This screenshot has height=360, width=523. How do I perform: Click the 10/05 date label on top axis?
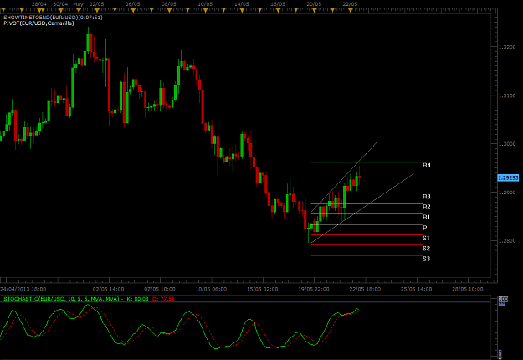coord(205,4)
